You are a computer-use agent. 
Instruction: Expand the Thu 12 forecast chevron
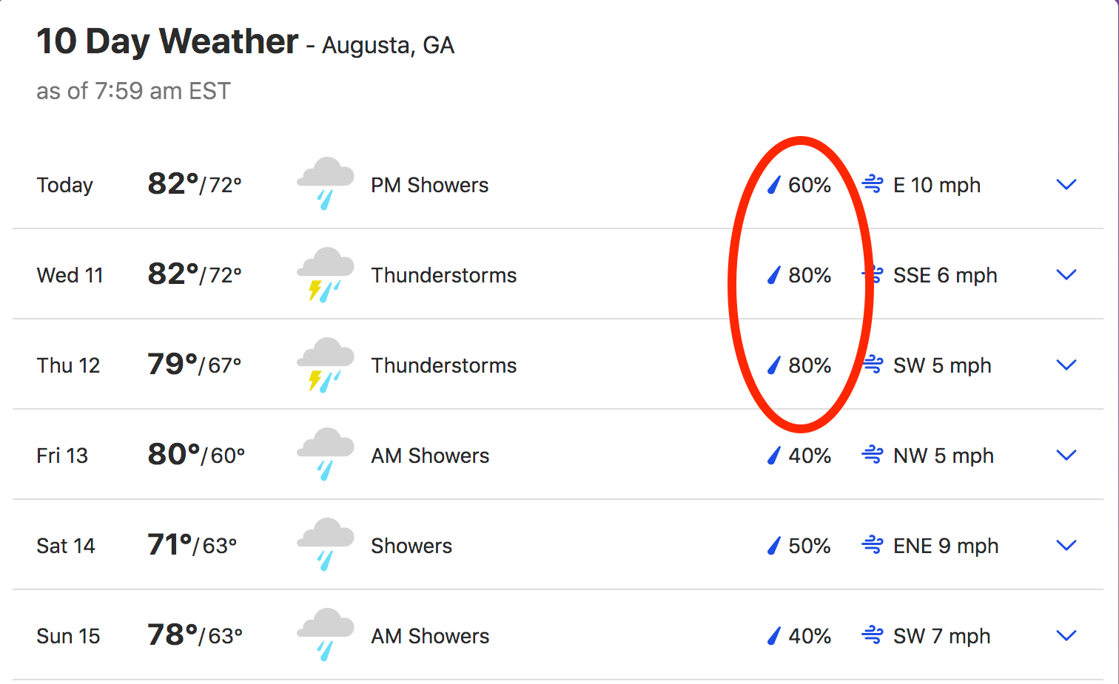1066,365
